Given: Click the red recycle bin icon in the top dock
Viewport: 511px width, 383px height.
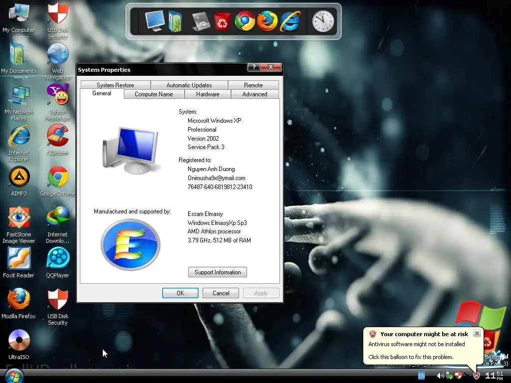Looking at the screenshot, I should tap(222, 21).
